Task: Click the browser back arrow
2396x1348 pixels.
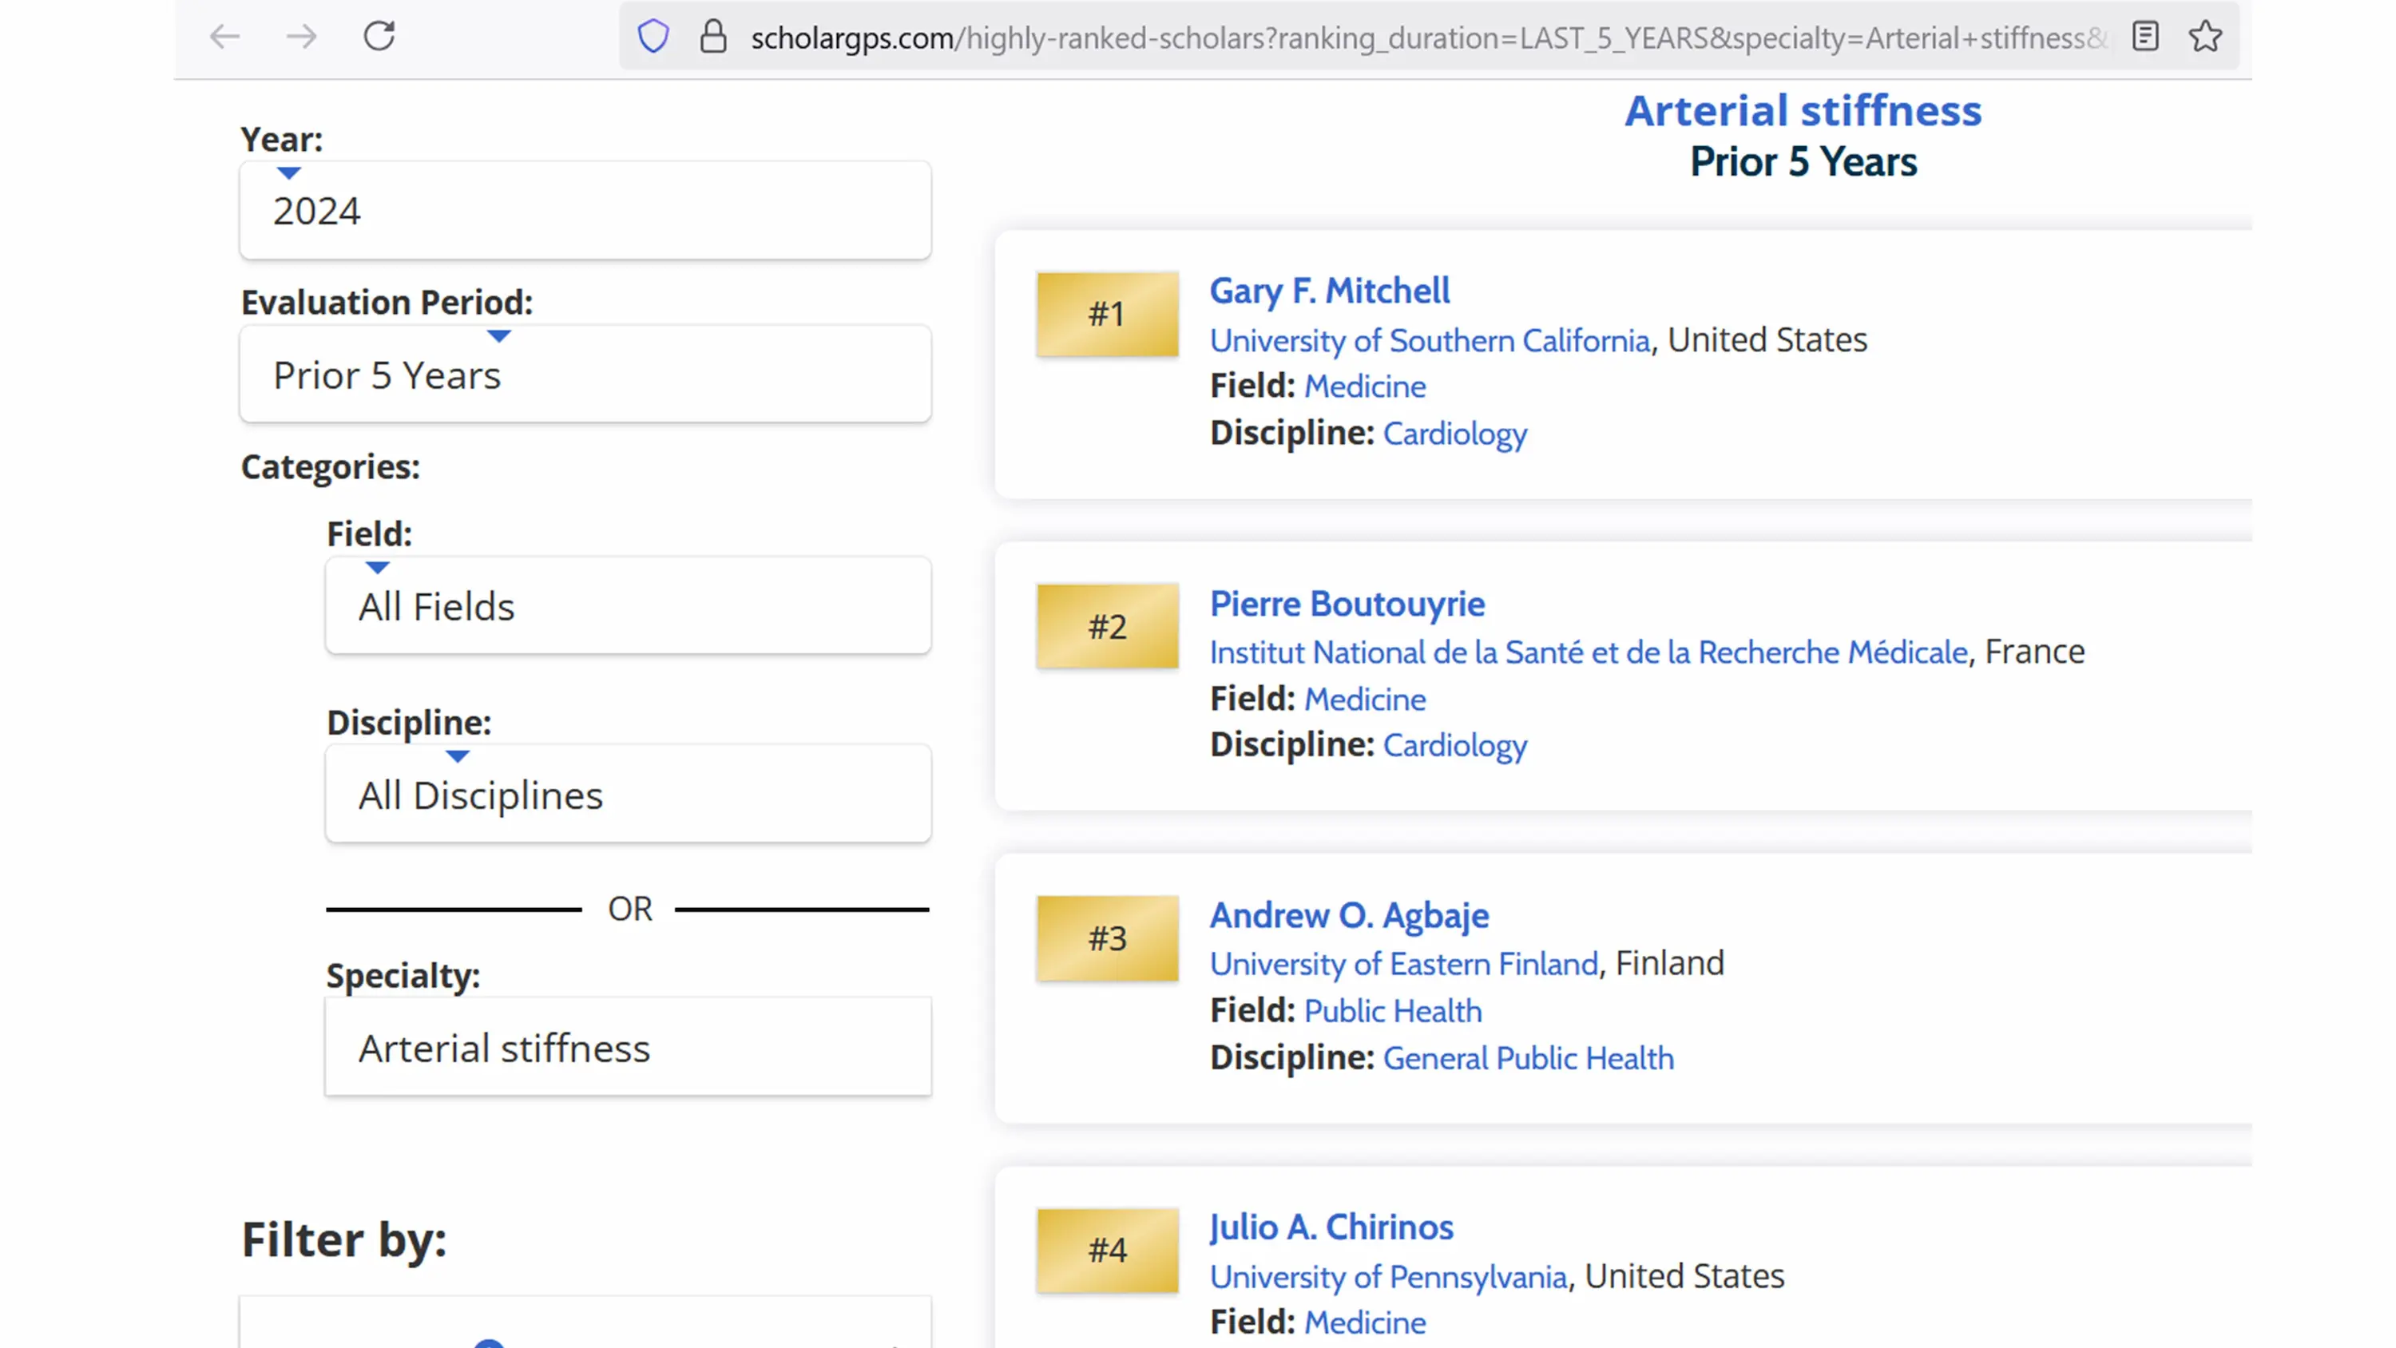Action: click(x=225, y=38)
